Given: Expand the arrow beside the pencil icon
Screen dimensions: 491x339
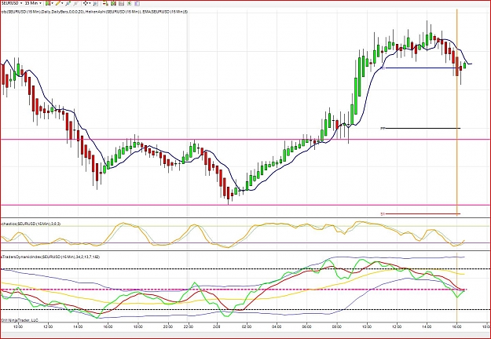Looking at the screenshot, I should pyautogui.click(x=62, y=3).
